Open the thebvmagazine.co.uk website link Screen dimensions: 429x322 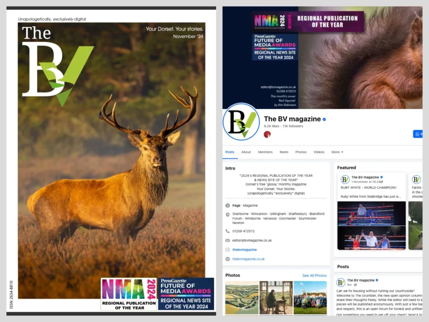coord(248,259)
